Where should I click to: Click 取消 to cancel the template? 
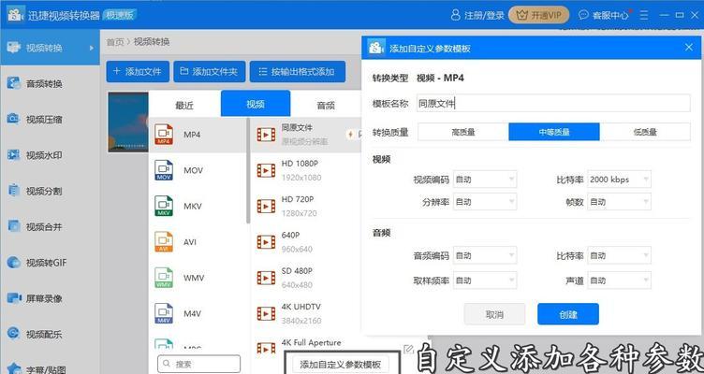tap(494, 314)
